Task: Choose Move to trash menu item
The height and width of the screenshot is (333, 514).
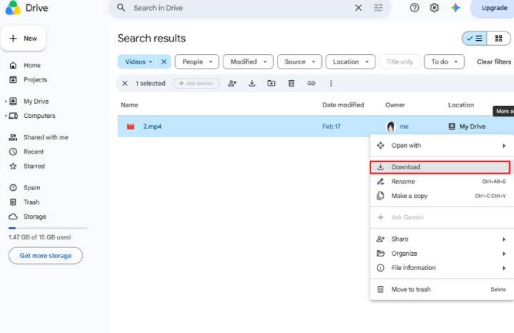Action: (x=442, y=289)
